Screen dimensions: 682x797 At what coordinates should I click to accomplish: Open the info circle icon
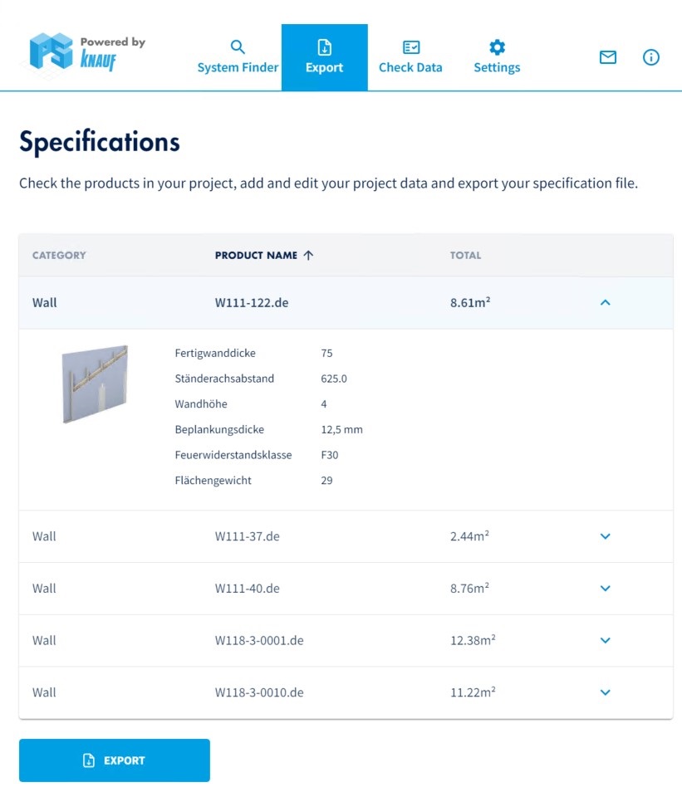pyautogui.click(x=651, y=57)
